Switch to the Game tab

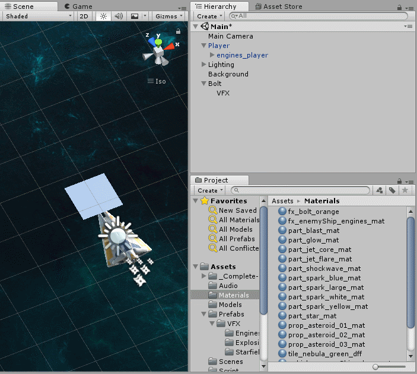78,7
